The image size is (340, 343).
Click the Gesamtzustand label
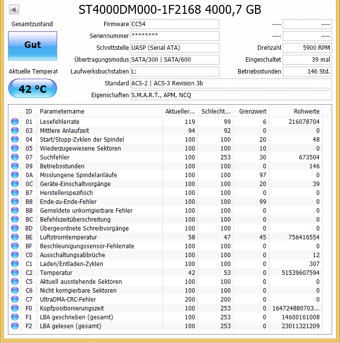click(32, 24)
